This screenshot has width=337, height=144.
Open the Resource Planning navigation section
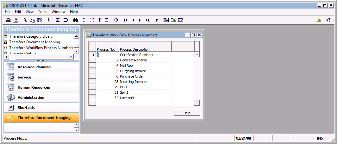tap(41, 67)
